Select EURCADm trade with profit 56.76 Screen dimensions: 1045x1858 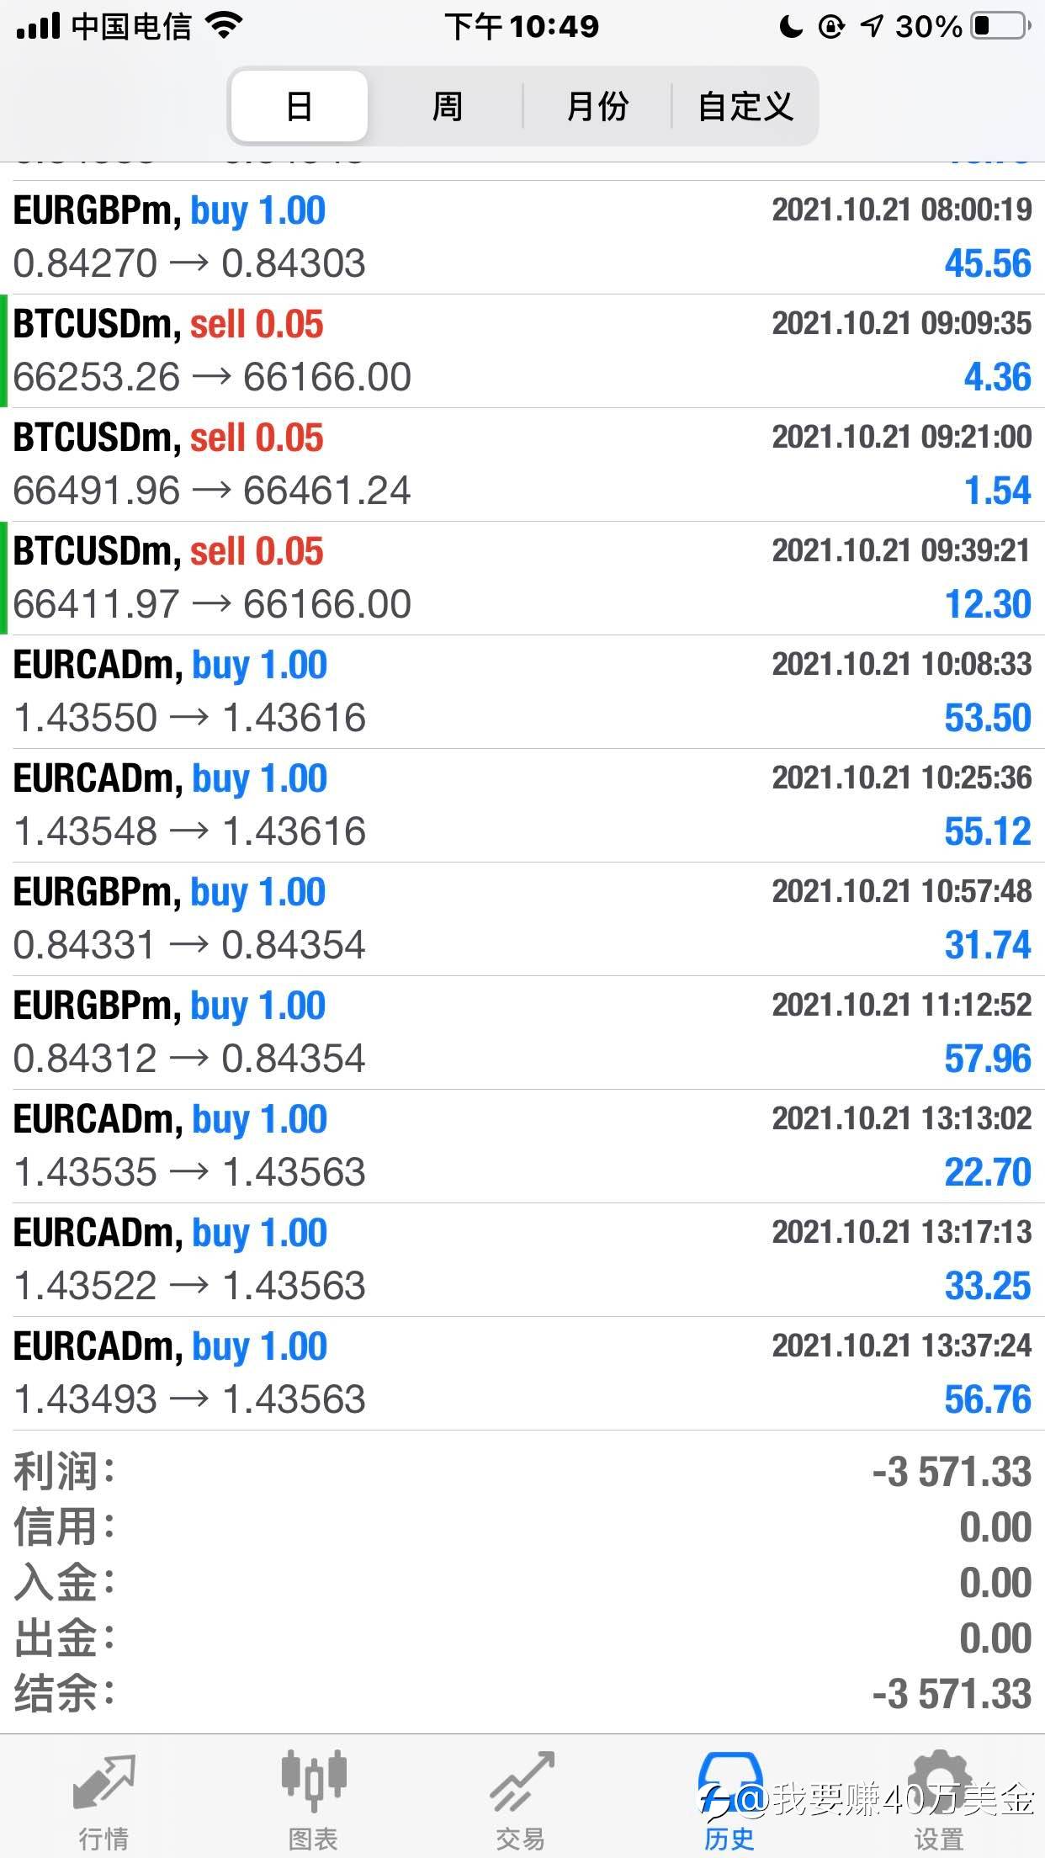point(522,1373)
